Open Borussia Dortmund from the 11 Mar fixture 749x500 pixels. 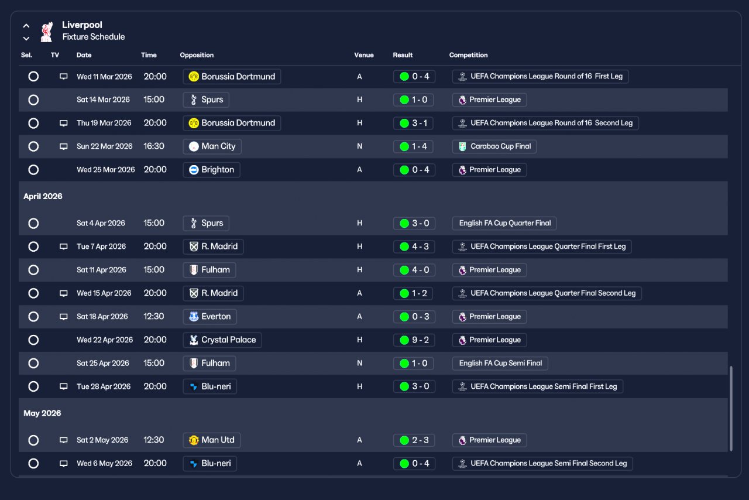click(232, 77)
